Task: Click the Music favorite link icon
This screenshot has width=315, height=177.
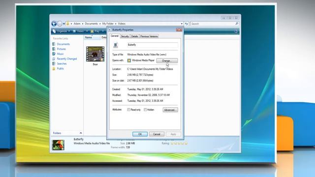Action: (x=54, y=54)
